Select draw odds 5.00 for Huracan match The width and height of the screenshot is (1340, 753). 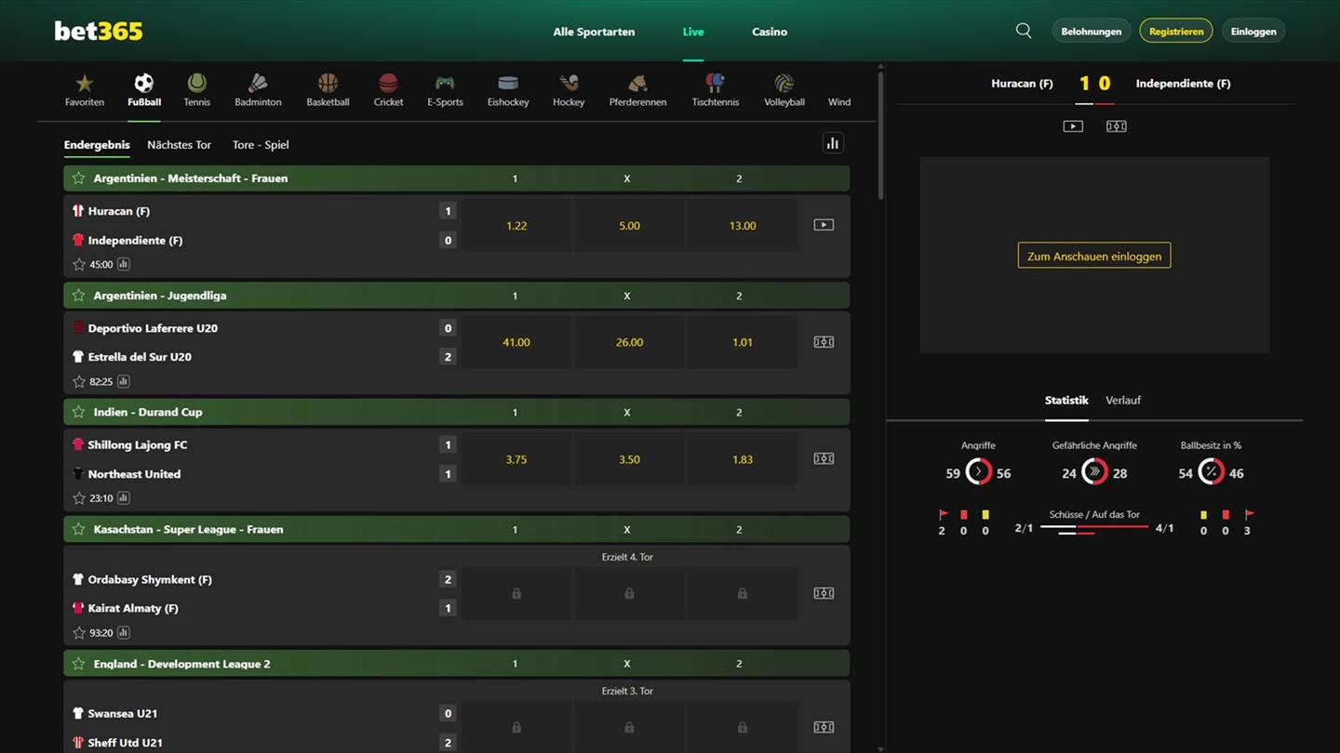click(629, 225)
